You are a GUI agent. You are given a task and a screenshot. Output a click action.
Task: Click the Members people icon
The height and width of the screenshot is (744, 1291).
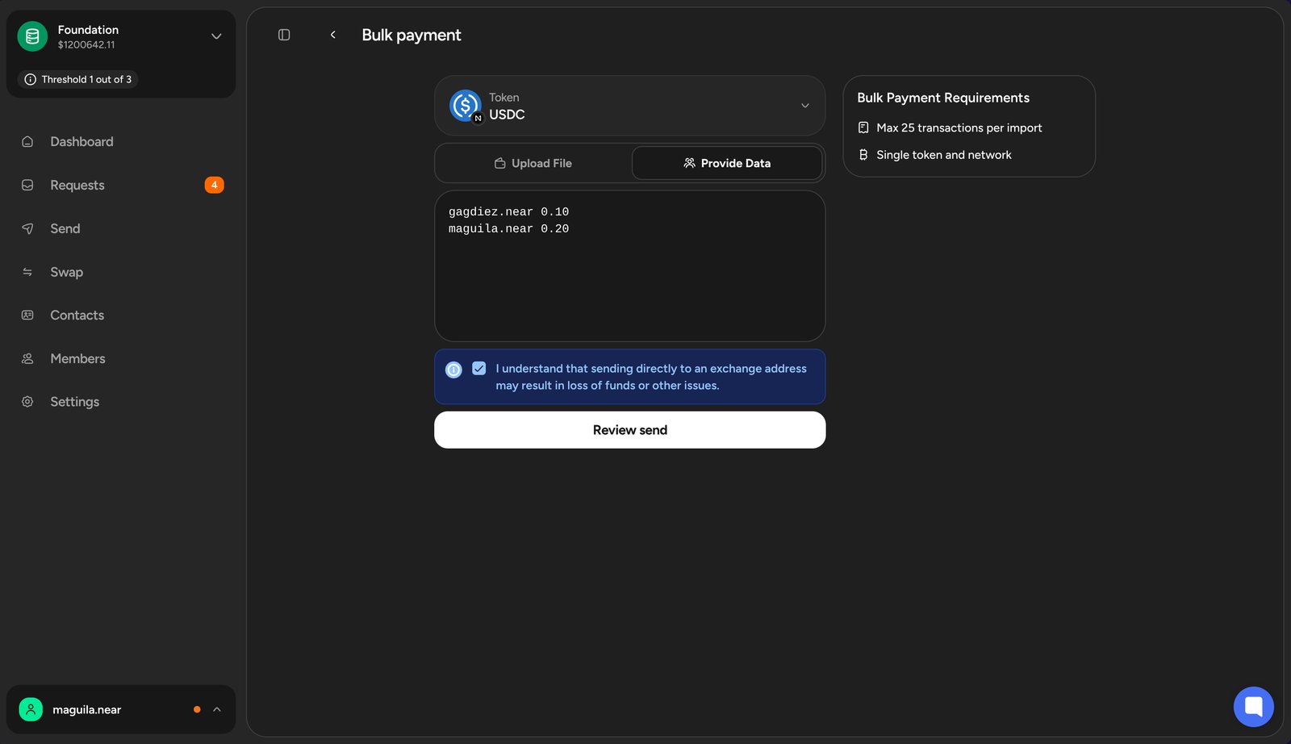tap(27, 358)
